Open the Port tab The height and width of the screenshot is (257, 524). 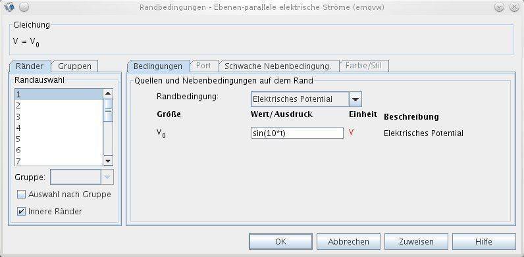[x=203, y=66]
